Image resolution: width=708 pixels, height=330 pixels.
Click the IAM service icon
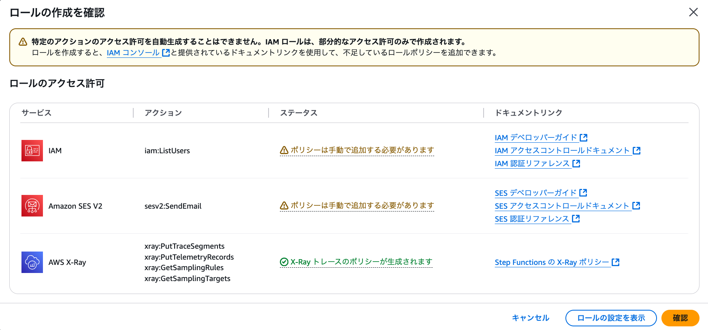(x=32, y=150)
